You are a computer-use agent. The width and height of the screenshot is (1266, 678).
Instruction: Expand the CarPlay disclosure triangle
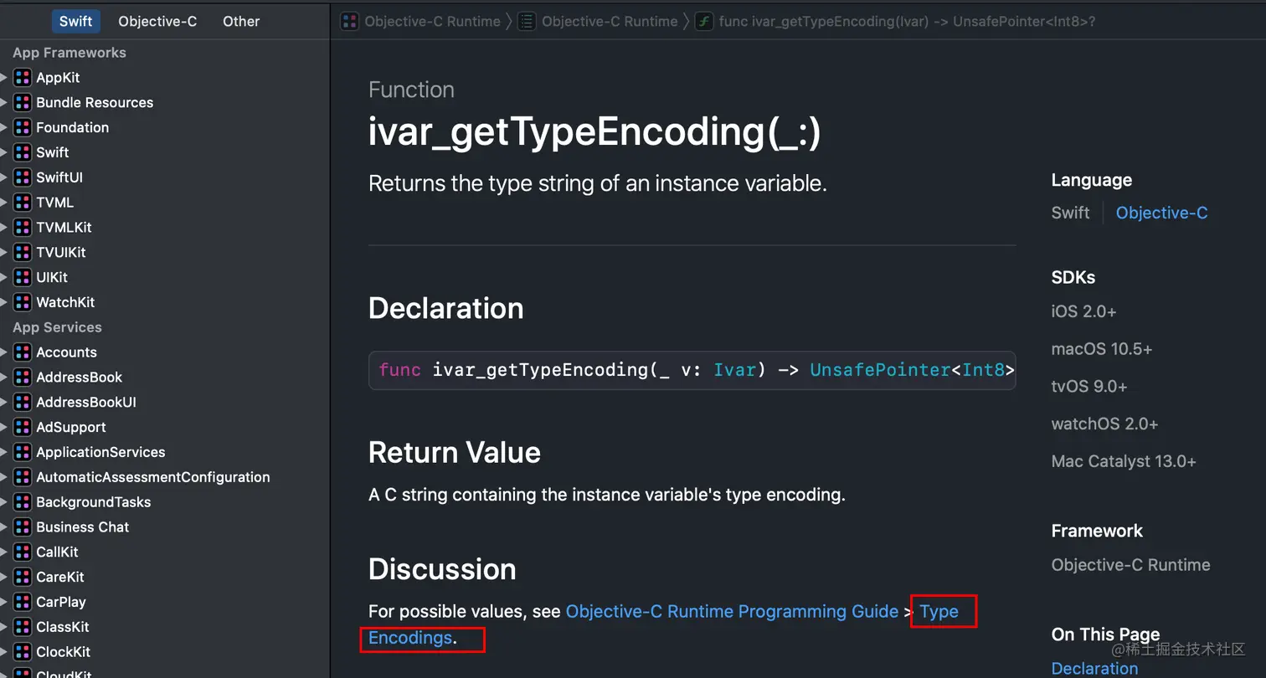click(x=4, y=602)
